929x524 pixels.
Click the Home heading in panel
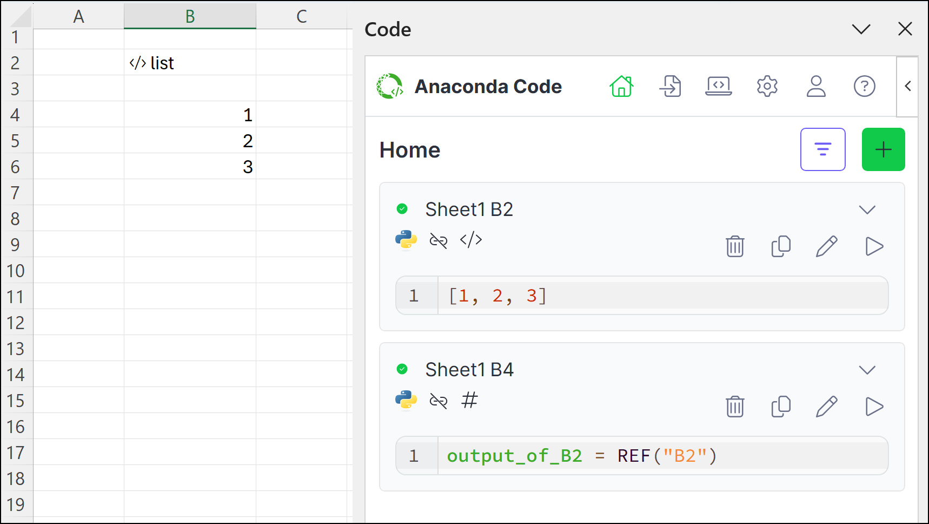410,150
